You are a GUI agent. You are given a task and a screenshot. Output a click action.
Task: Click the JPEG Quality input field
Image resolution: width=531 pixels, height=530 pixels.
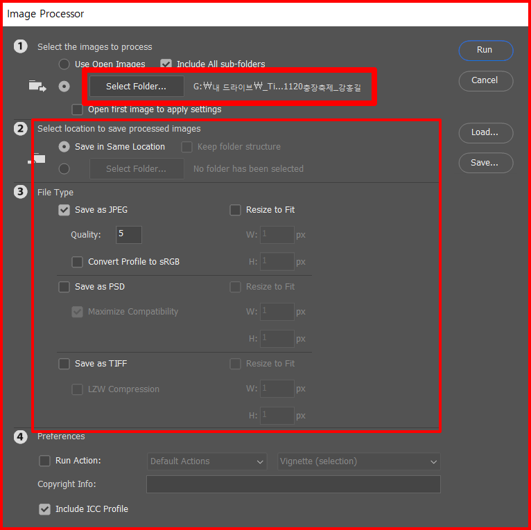[x=129, y=235]
